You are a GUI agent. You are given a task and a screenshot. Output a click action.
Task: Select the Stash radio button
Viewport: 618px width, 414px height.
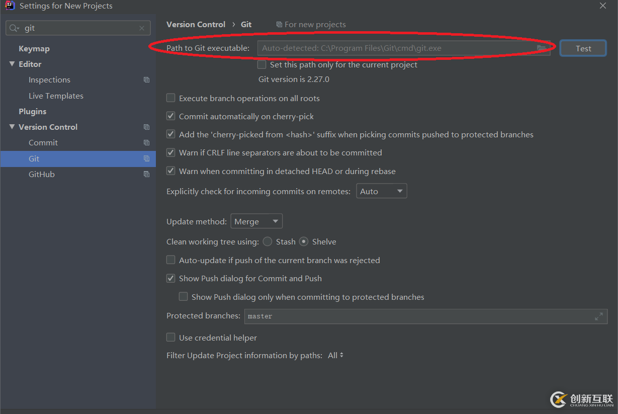click(x=268, y=241)
